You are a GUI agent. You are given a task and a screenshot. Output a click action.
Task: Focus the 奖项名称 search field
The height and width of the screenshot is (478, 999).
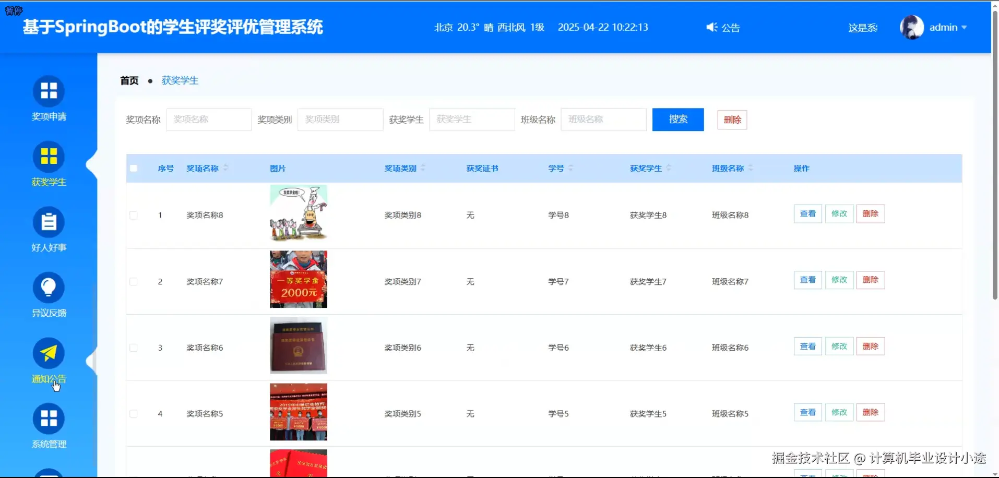(209, 120)
